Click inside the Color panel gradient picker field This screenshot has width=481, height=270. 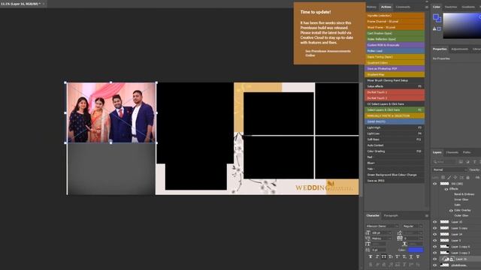(462, 25)
